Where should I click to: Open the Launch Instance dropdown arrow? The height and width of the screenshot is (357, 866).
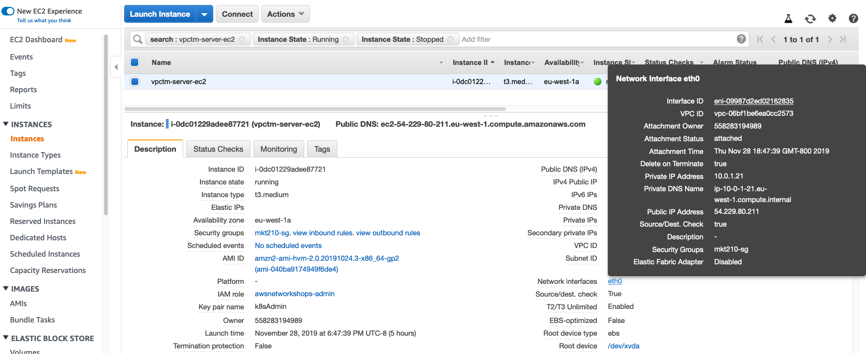(x=204, y=14)
